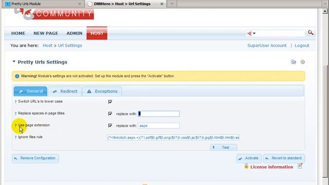Screen dimensions: 329x185
Task: Click the Revert to standard button
Action: pos(284,158)
